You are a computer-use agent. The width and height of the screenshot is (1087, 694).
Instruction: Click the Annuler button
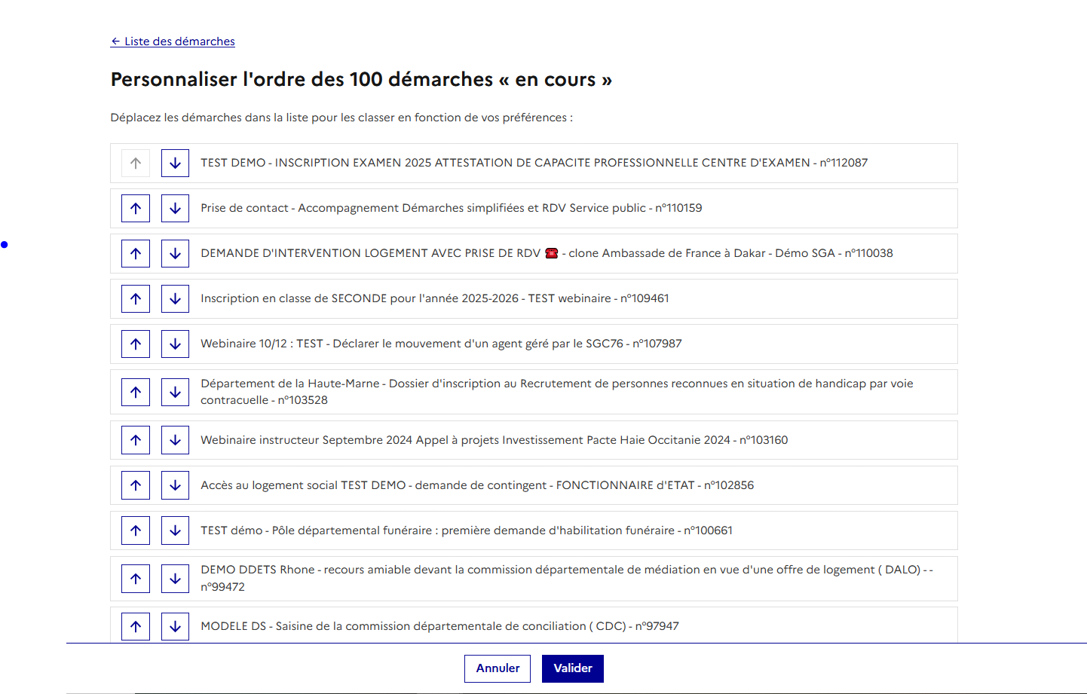498,668
